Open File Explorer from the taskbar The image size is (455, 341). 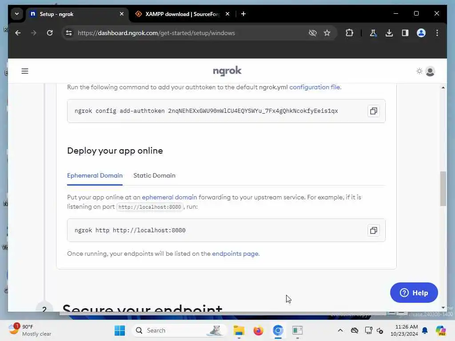(x=239, y=330)
